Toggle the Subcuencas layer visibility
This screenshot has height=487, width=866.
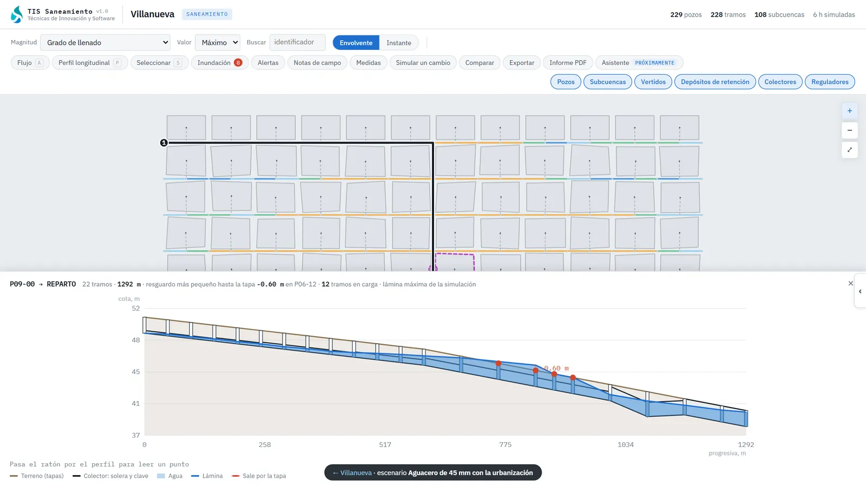tap(607, 82)
